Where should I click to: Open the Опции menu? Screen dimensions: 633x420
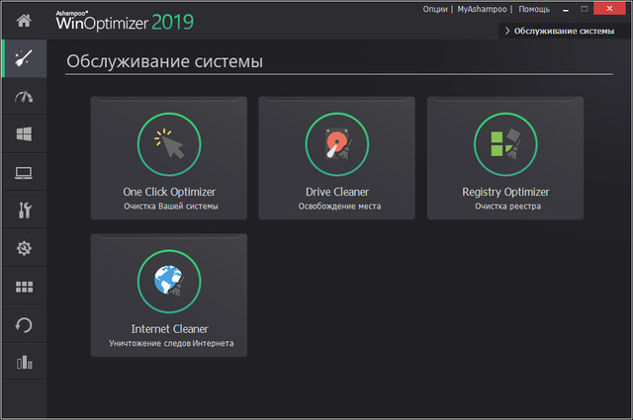tap(434, 9)
